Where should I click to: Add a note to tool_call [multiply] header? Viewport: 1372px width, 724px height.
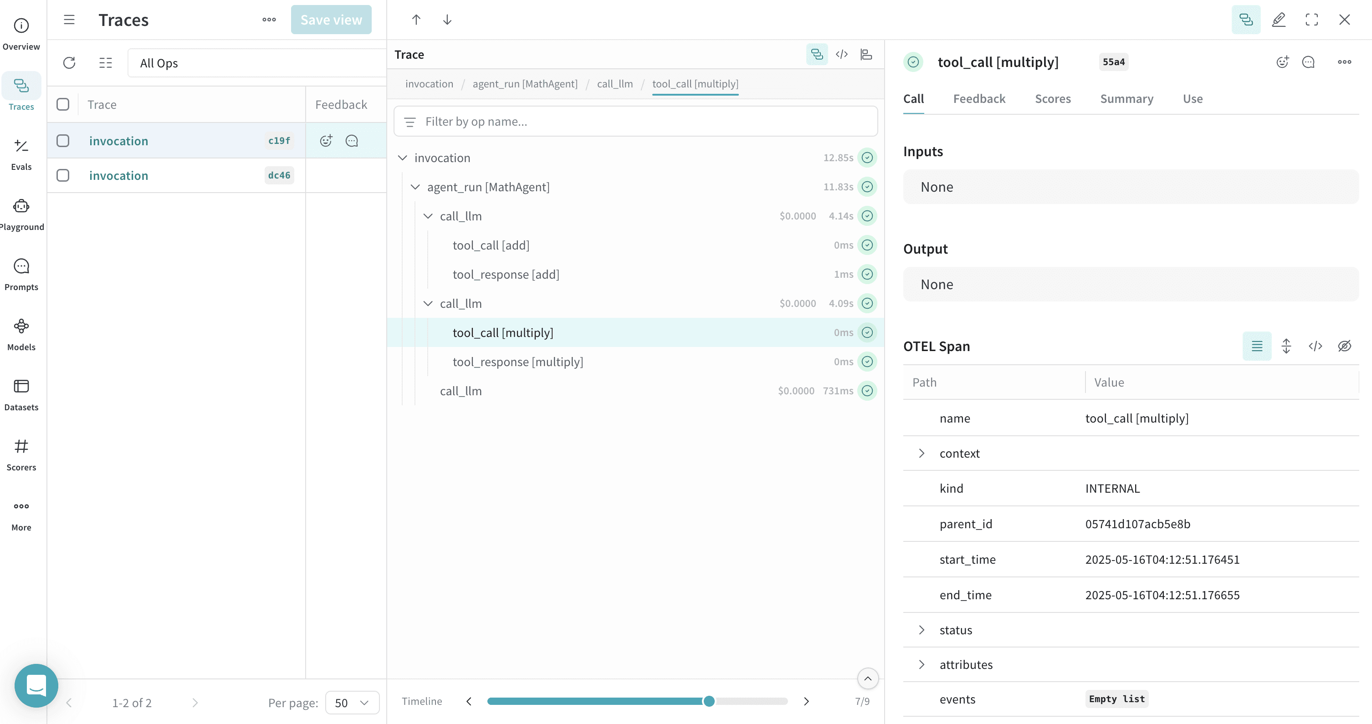(x=1308, y=62)
